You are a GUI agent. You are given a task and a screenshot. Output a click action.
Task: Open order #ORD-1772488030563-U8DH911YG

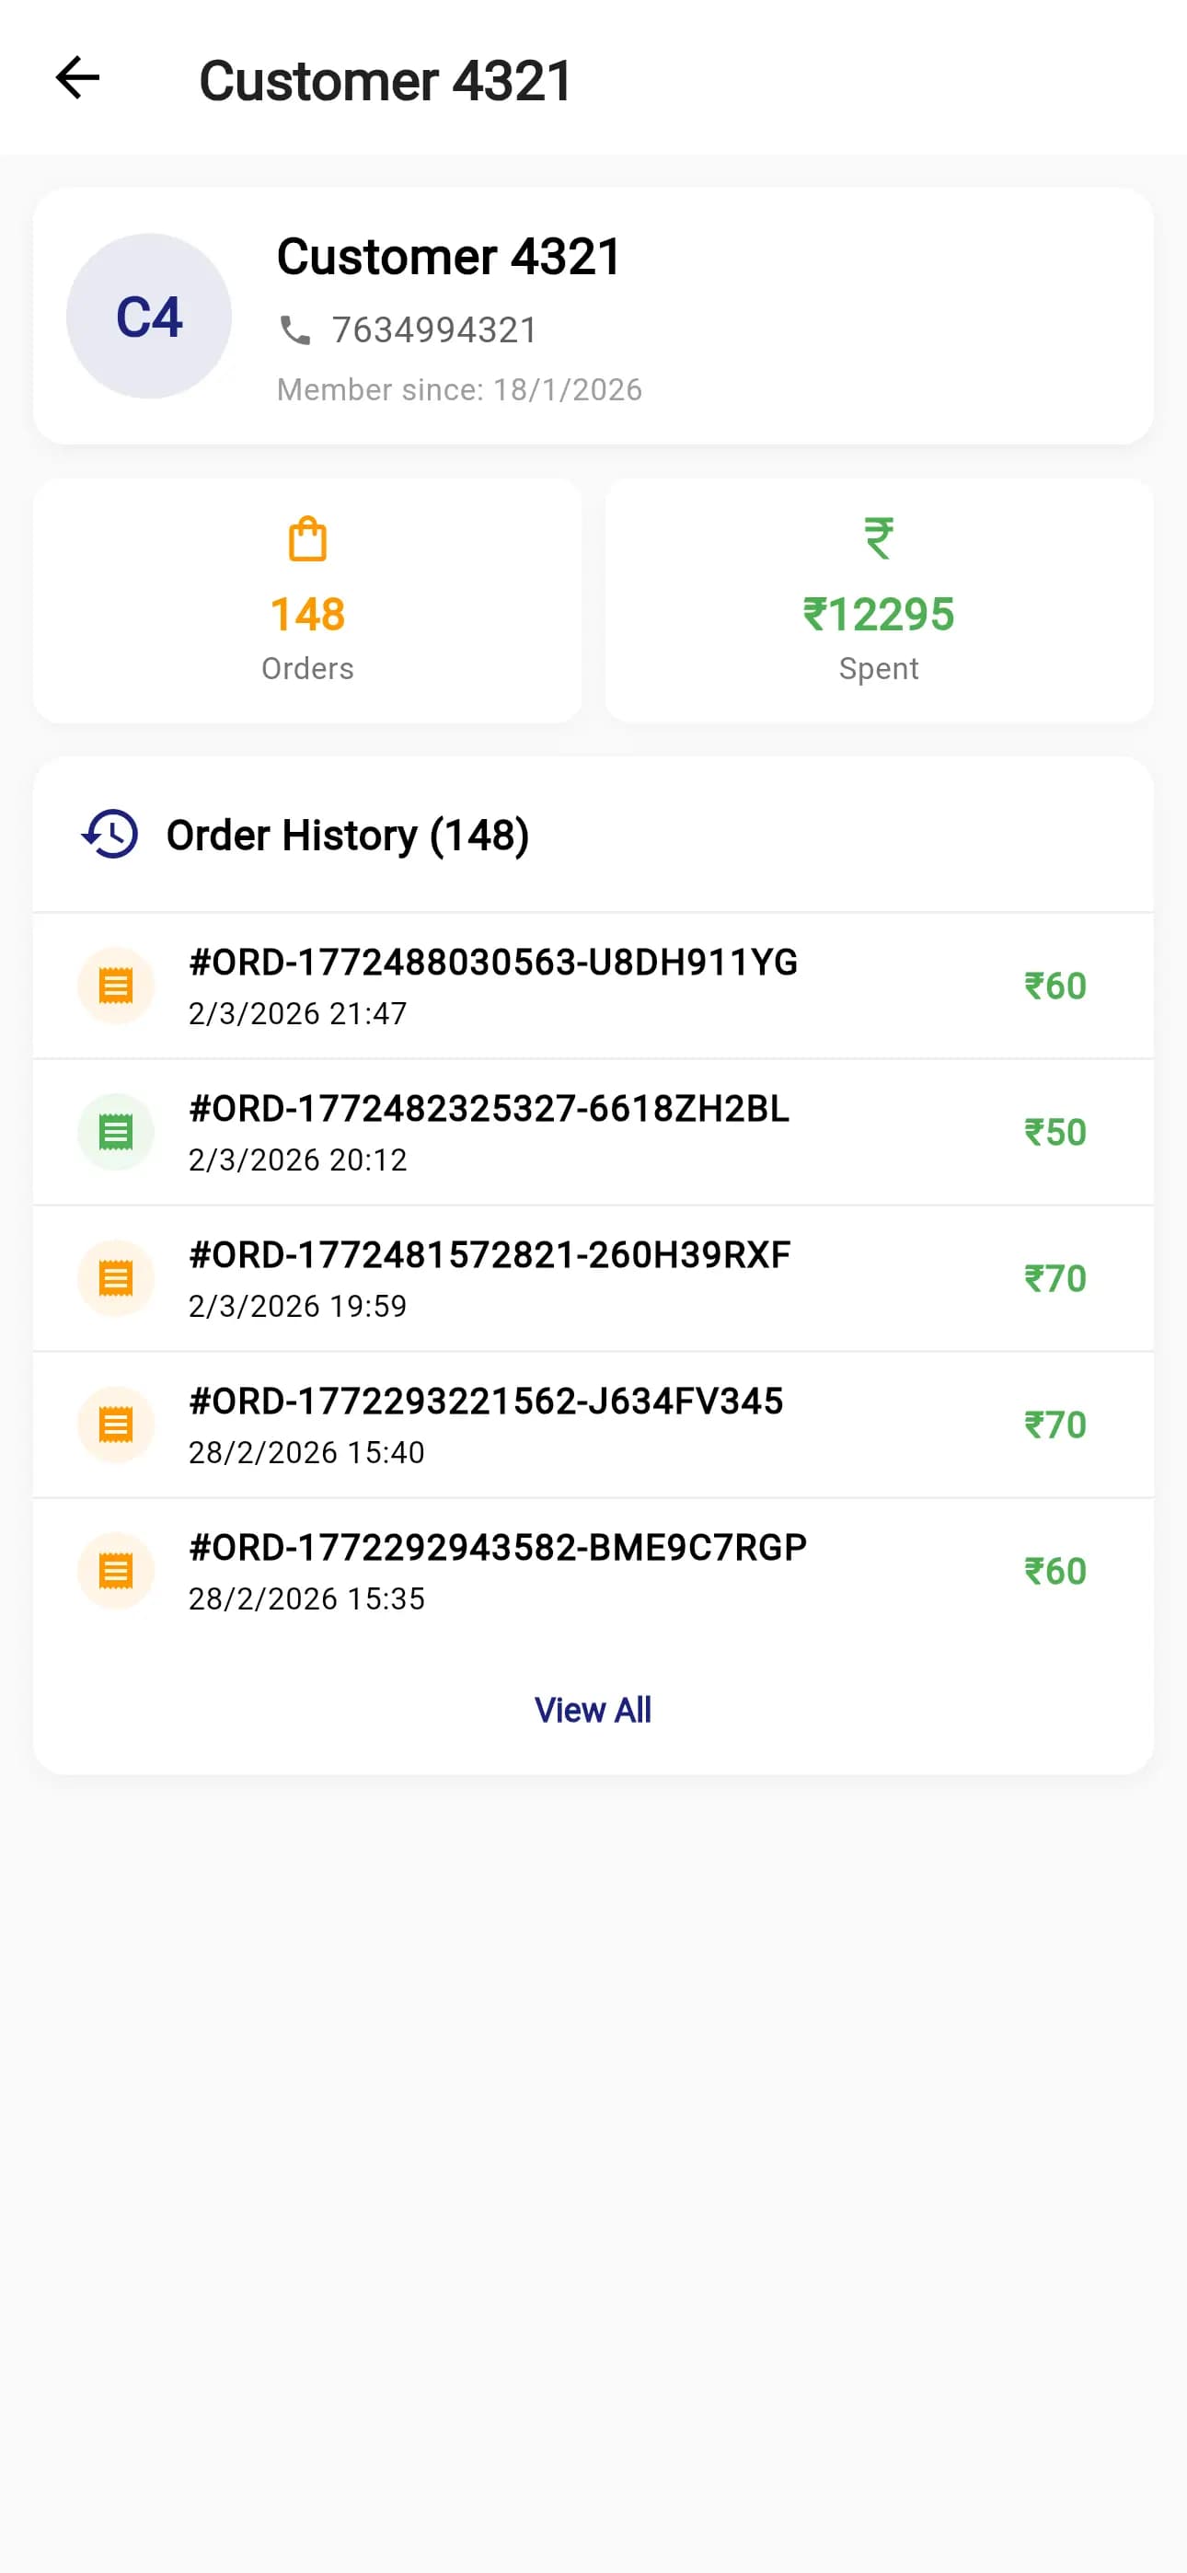[492, 963]
